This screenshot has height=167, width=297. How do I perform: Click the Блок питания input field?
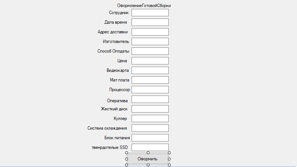[150, 138]
